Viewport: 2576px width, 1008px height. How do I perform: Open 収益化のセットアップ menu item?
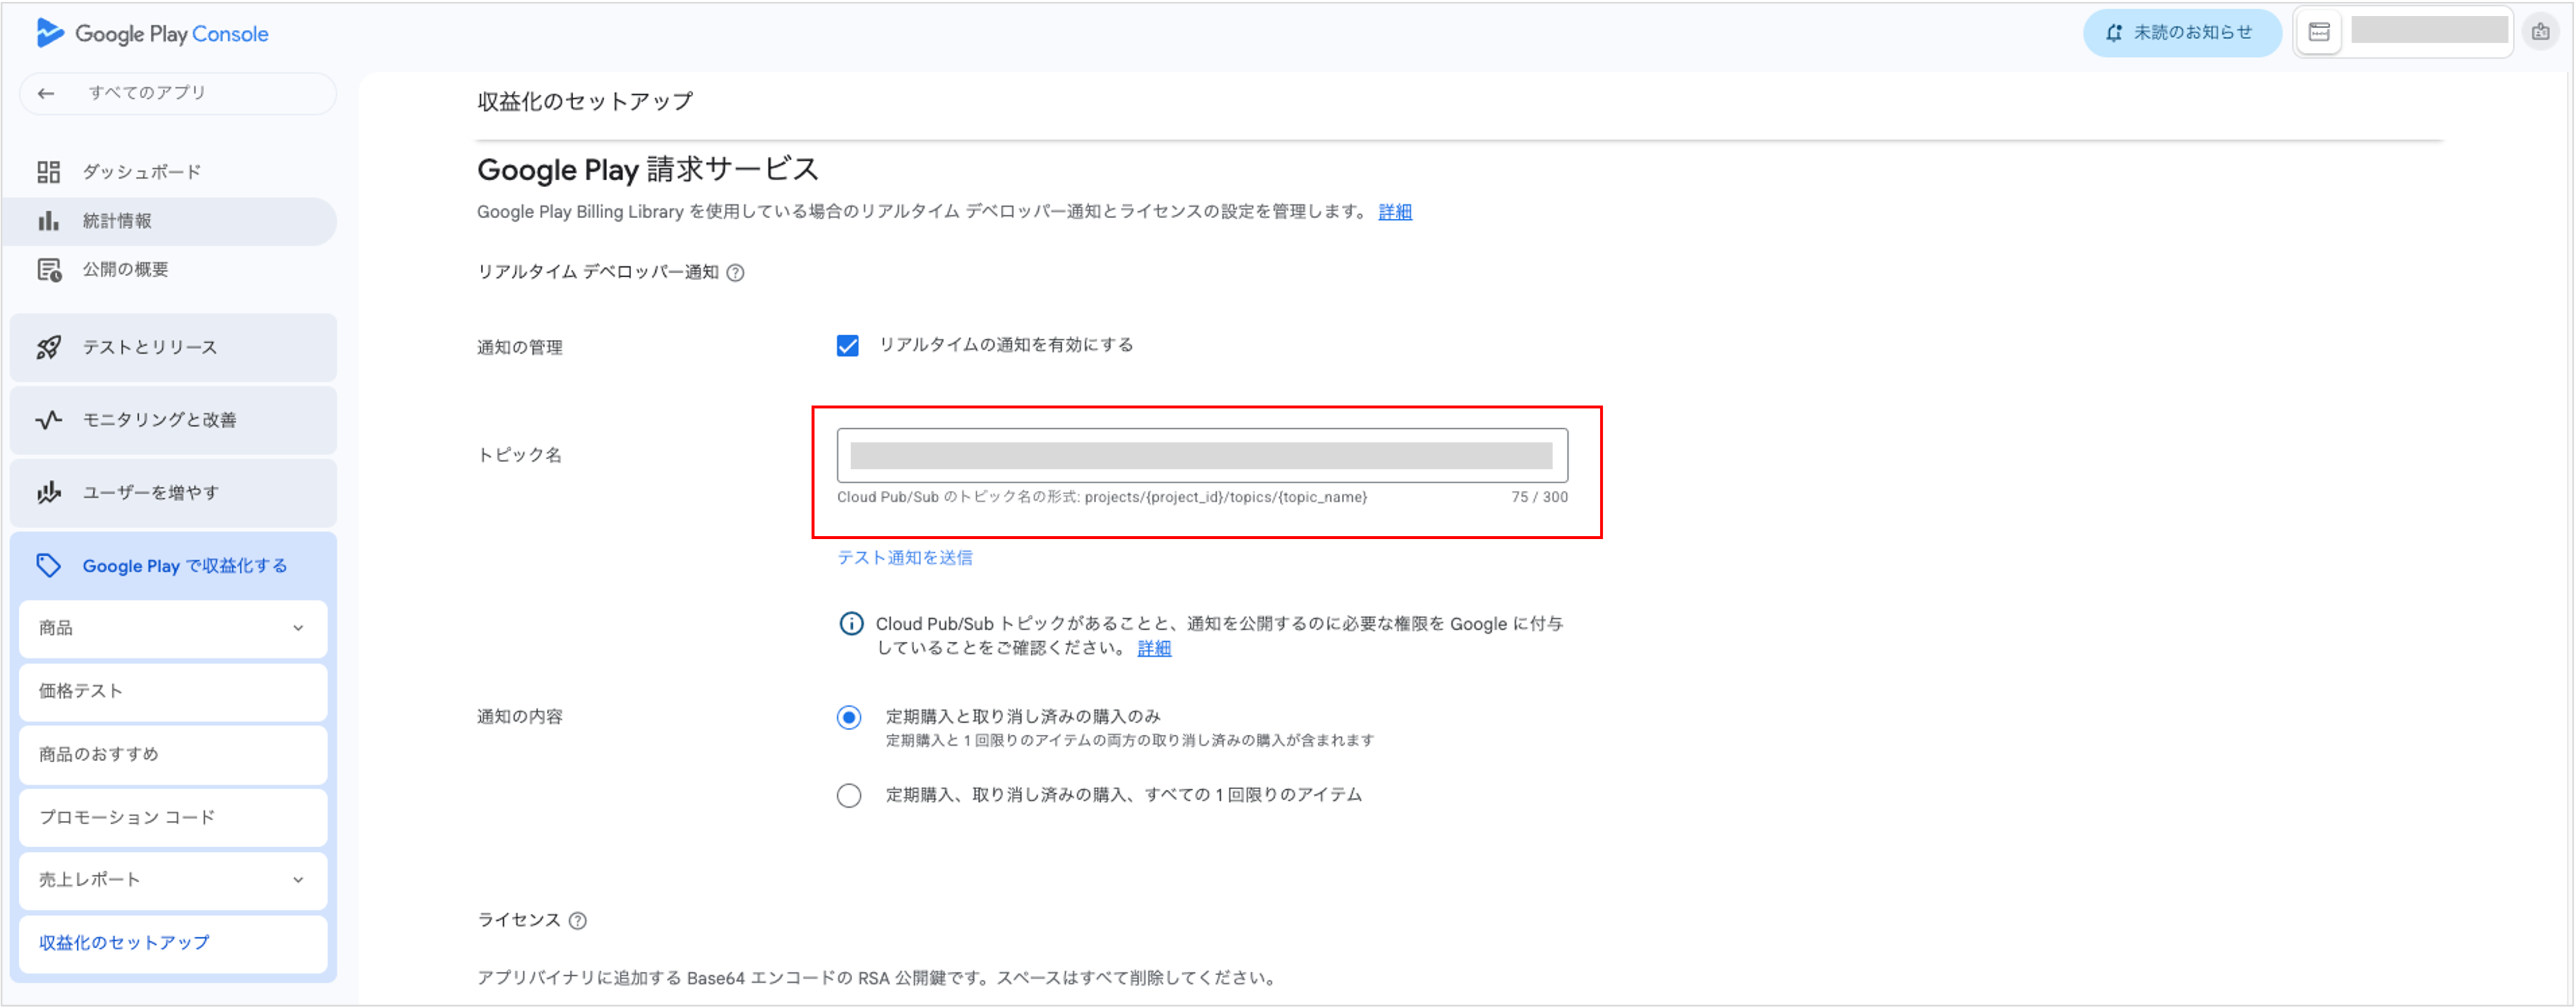click(x=173, y=944)
